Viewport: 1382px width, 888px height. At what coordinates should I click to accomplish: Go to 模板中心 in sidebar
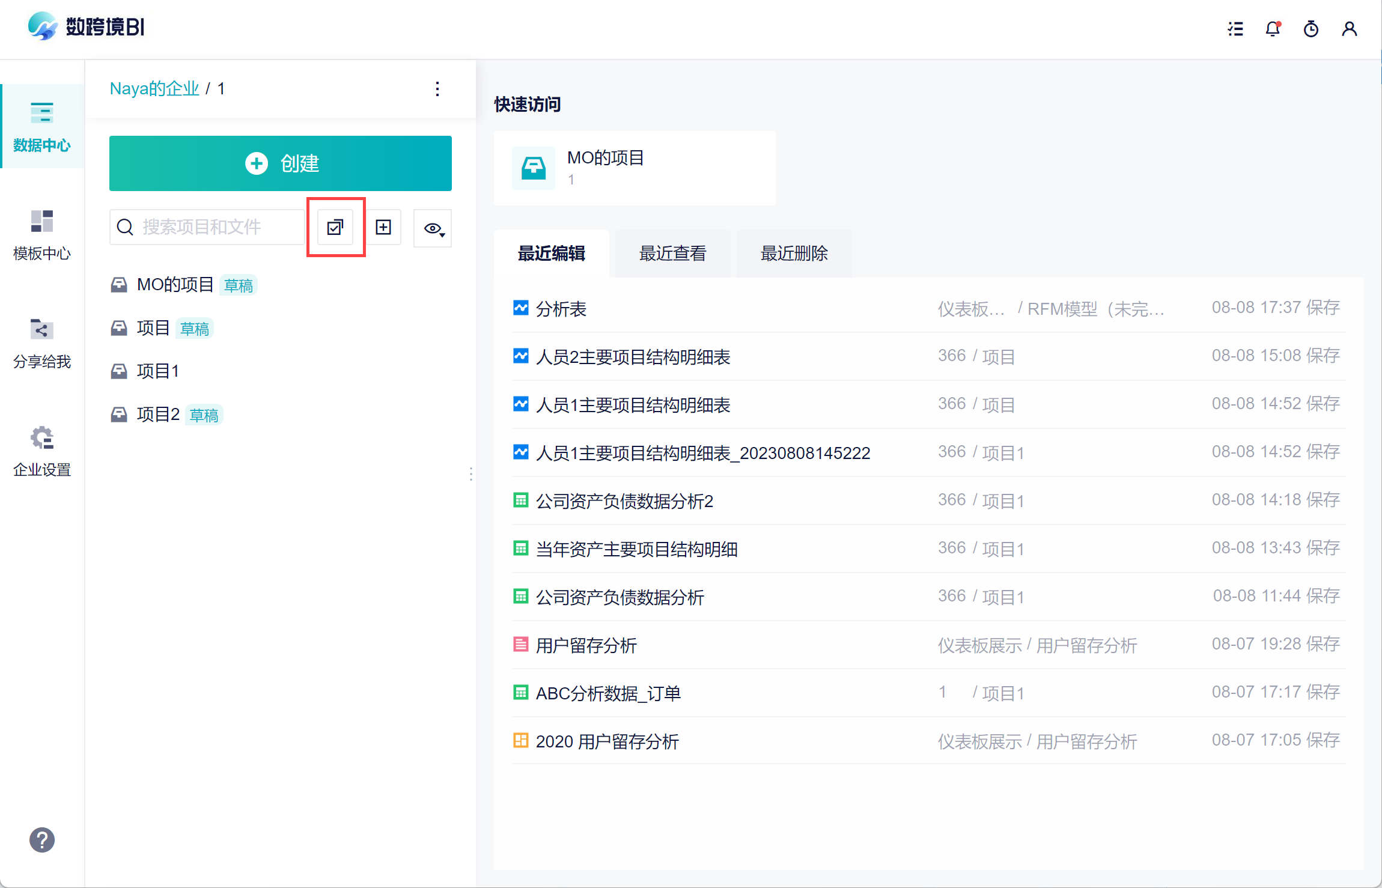click(x=42, y=234)
